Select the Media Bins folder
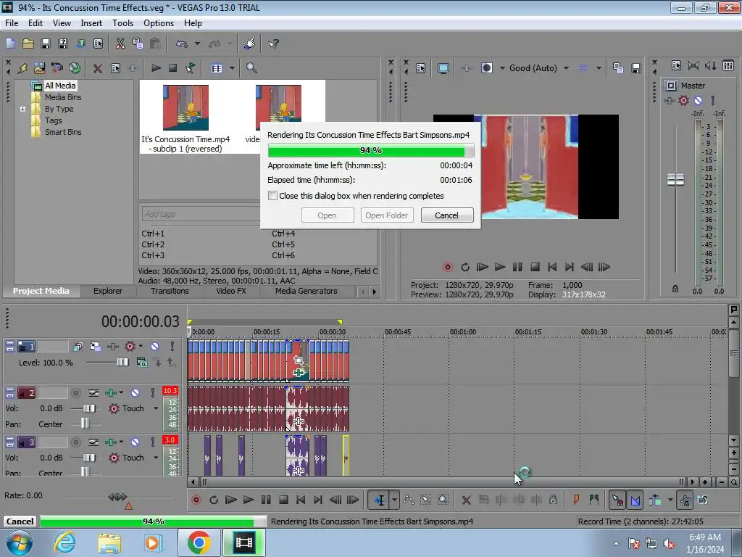Screen dimensions: 742x557 [x=62, y=97]
